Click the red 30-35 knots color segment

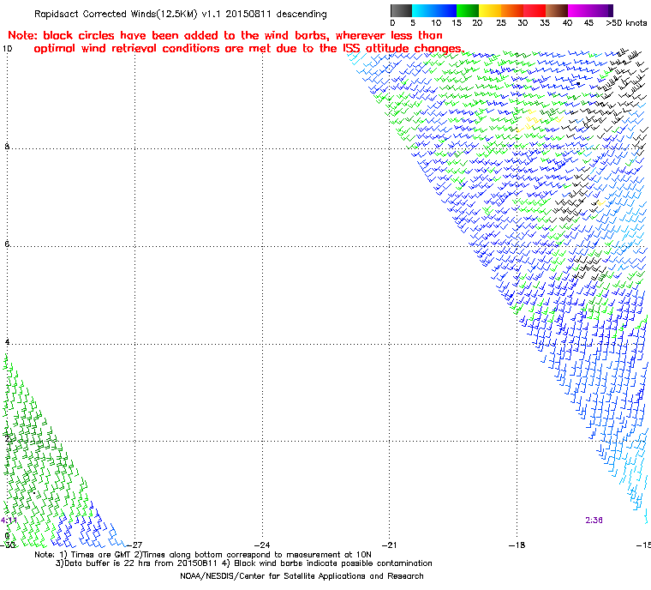coord(535,10)
